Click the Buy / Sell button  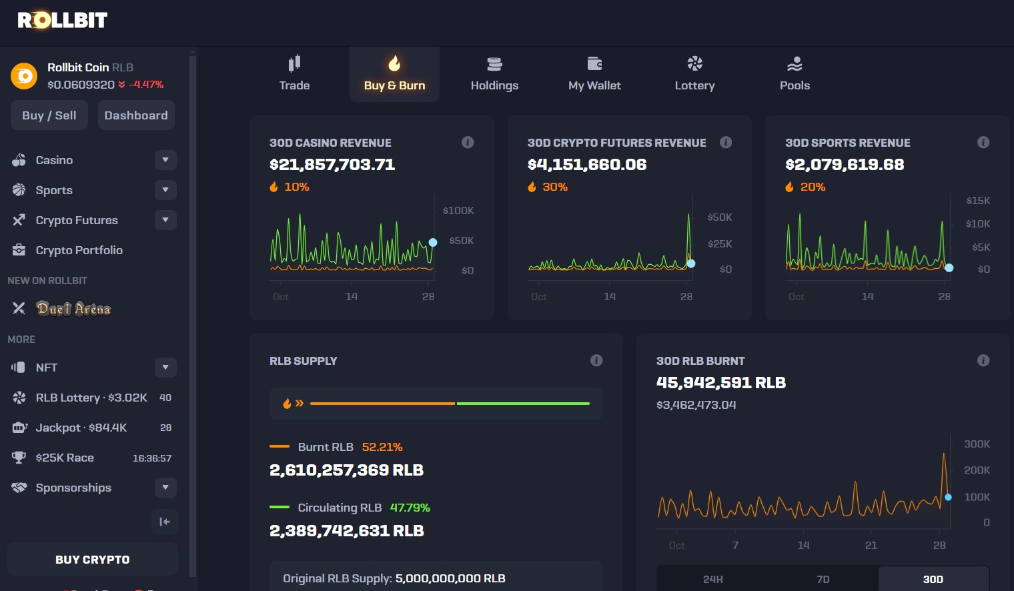[49, 115]
